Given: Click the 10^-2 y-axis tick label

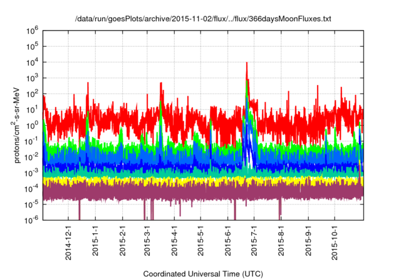Looking at the screenshot, I should (31, 157).
